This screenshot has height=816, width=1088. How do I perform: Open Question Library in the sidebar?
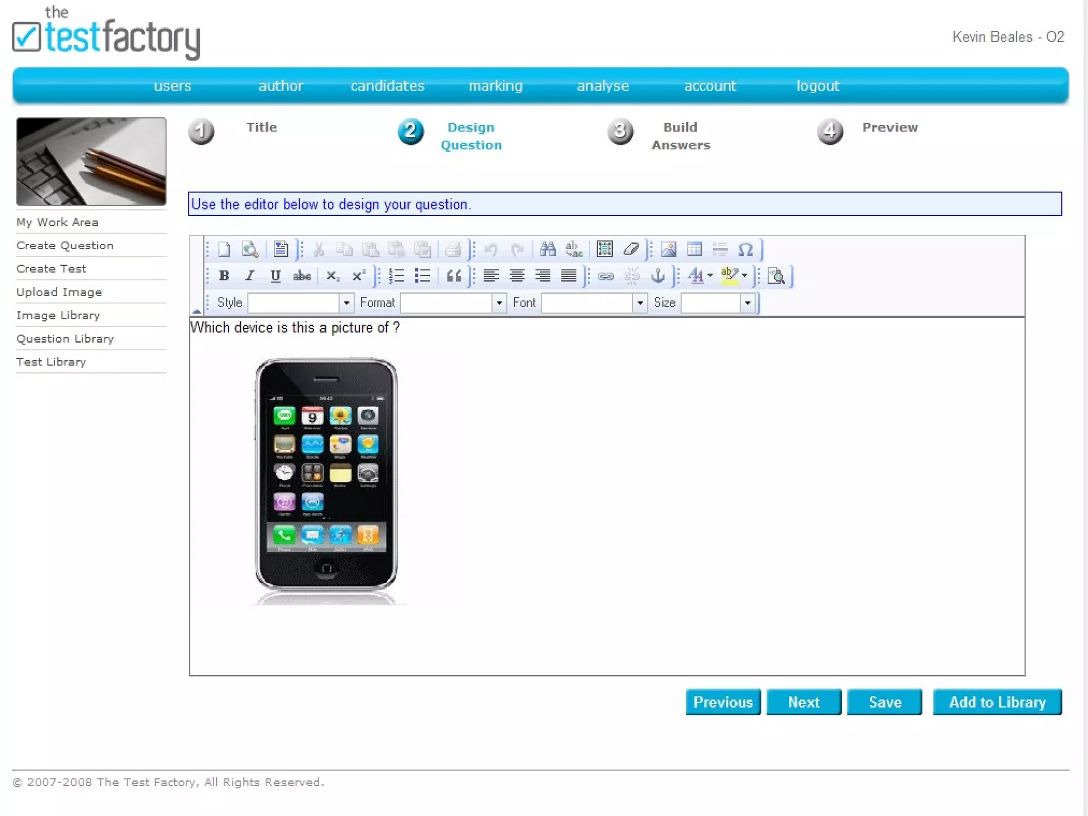[x=65, y=338]
